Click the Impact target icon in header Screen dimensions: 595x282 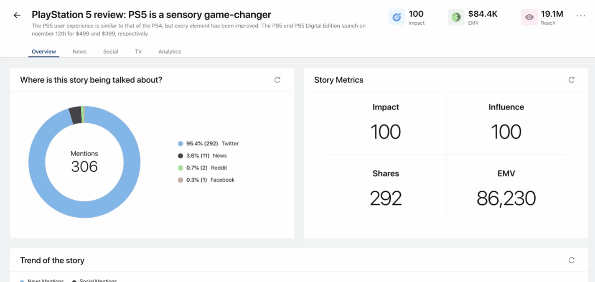point(397,17)
